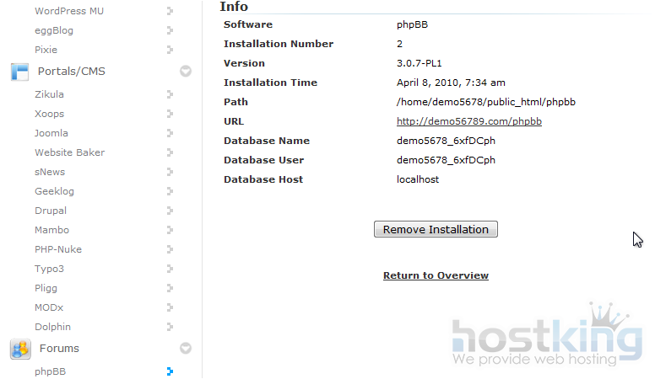The width and height of the screenshot is (655, 379).
Task: Open the Return to Overview link
Action: (x=436, y=275)
